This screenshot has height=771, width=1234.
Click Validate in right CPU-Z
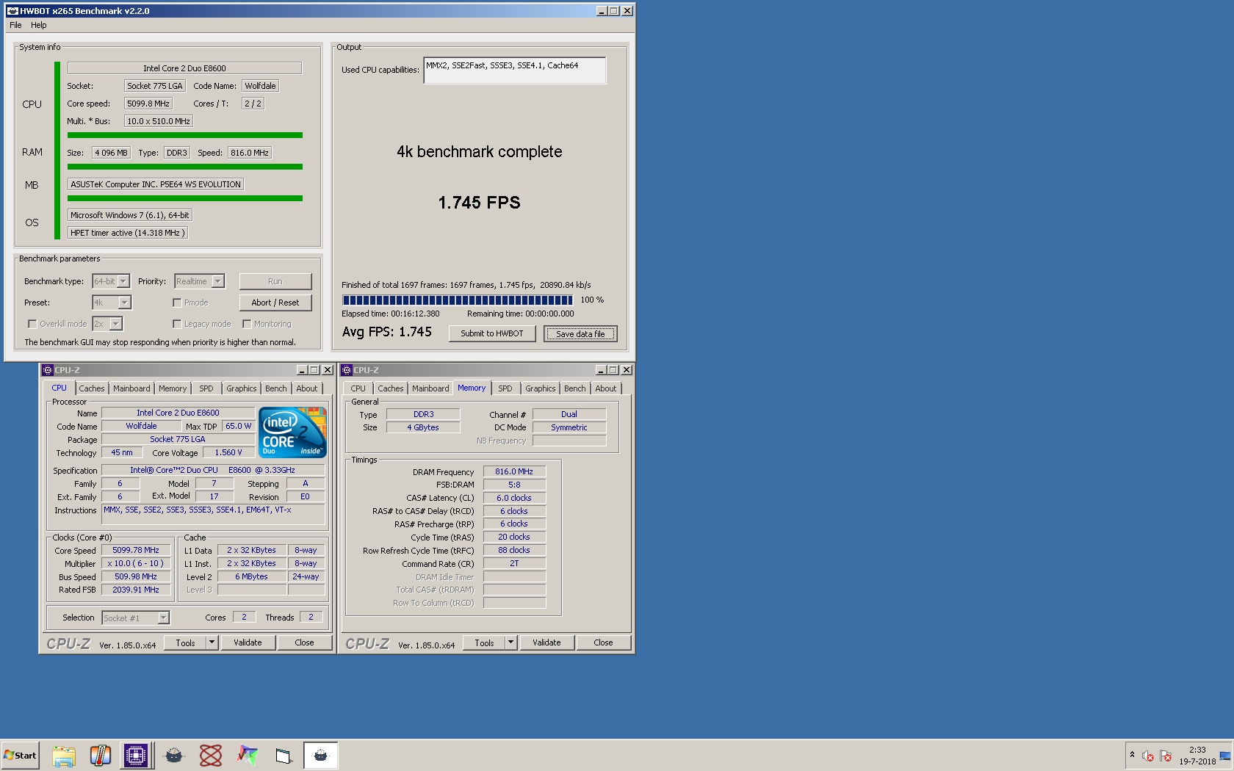click(546, 642)
